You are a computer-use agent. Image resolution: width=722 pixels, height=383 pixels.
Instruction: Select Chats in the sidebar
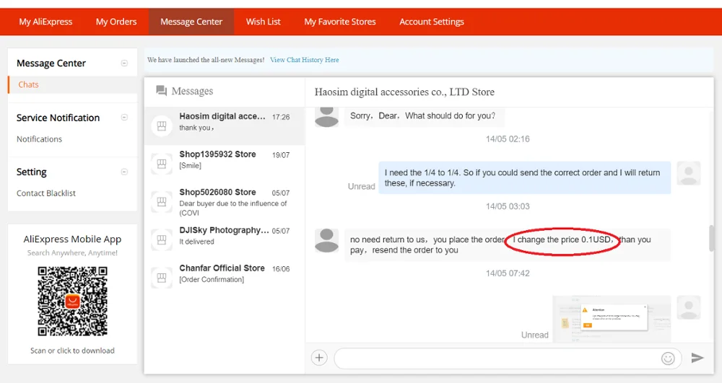point(29,84)
